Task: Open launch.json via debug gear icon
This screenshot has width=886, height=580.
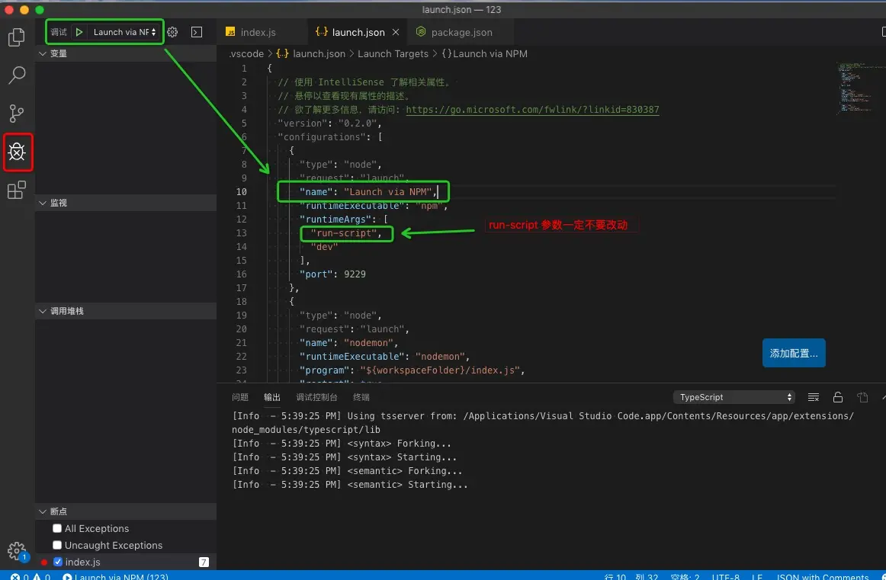Action: tap(172, 32)
